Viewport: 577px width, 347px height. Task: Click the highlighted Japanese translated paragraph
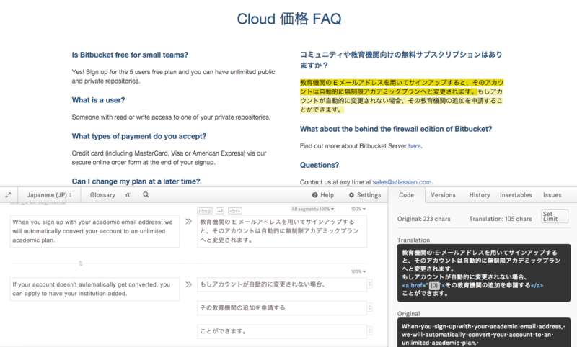click(402, 96)
